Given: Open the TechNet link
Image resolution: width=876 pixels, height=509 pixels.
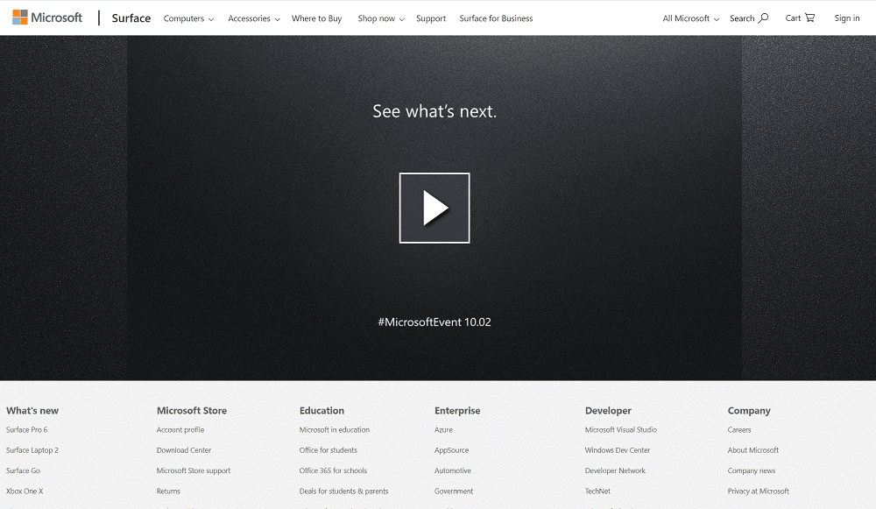Looking at the screenshot, I should pyautogui.click(x=597, y=491).
